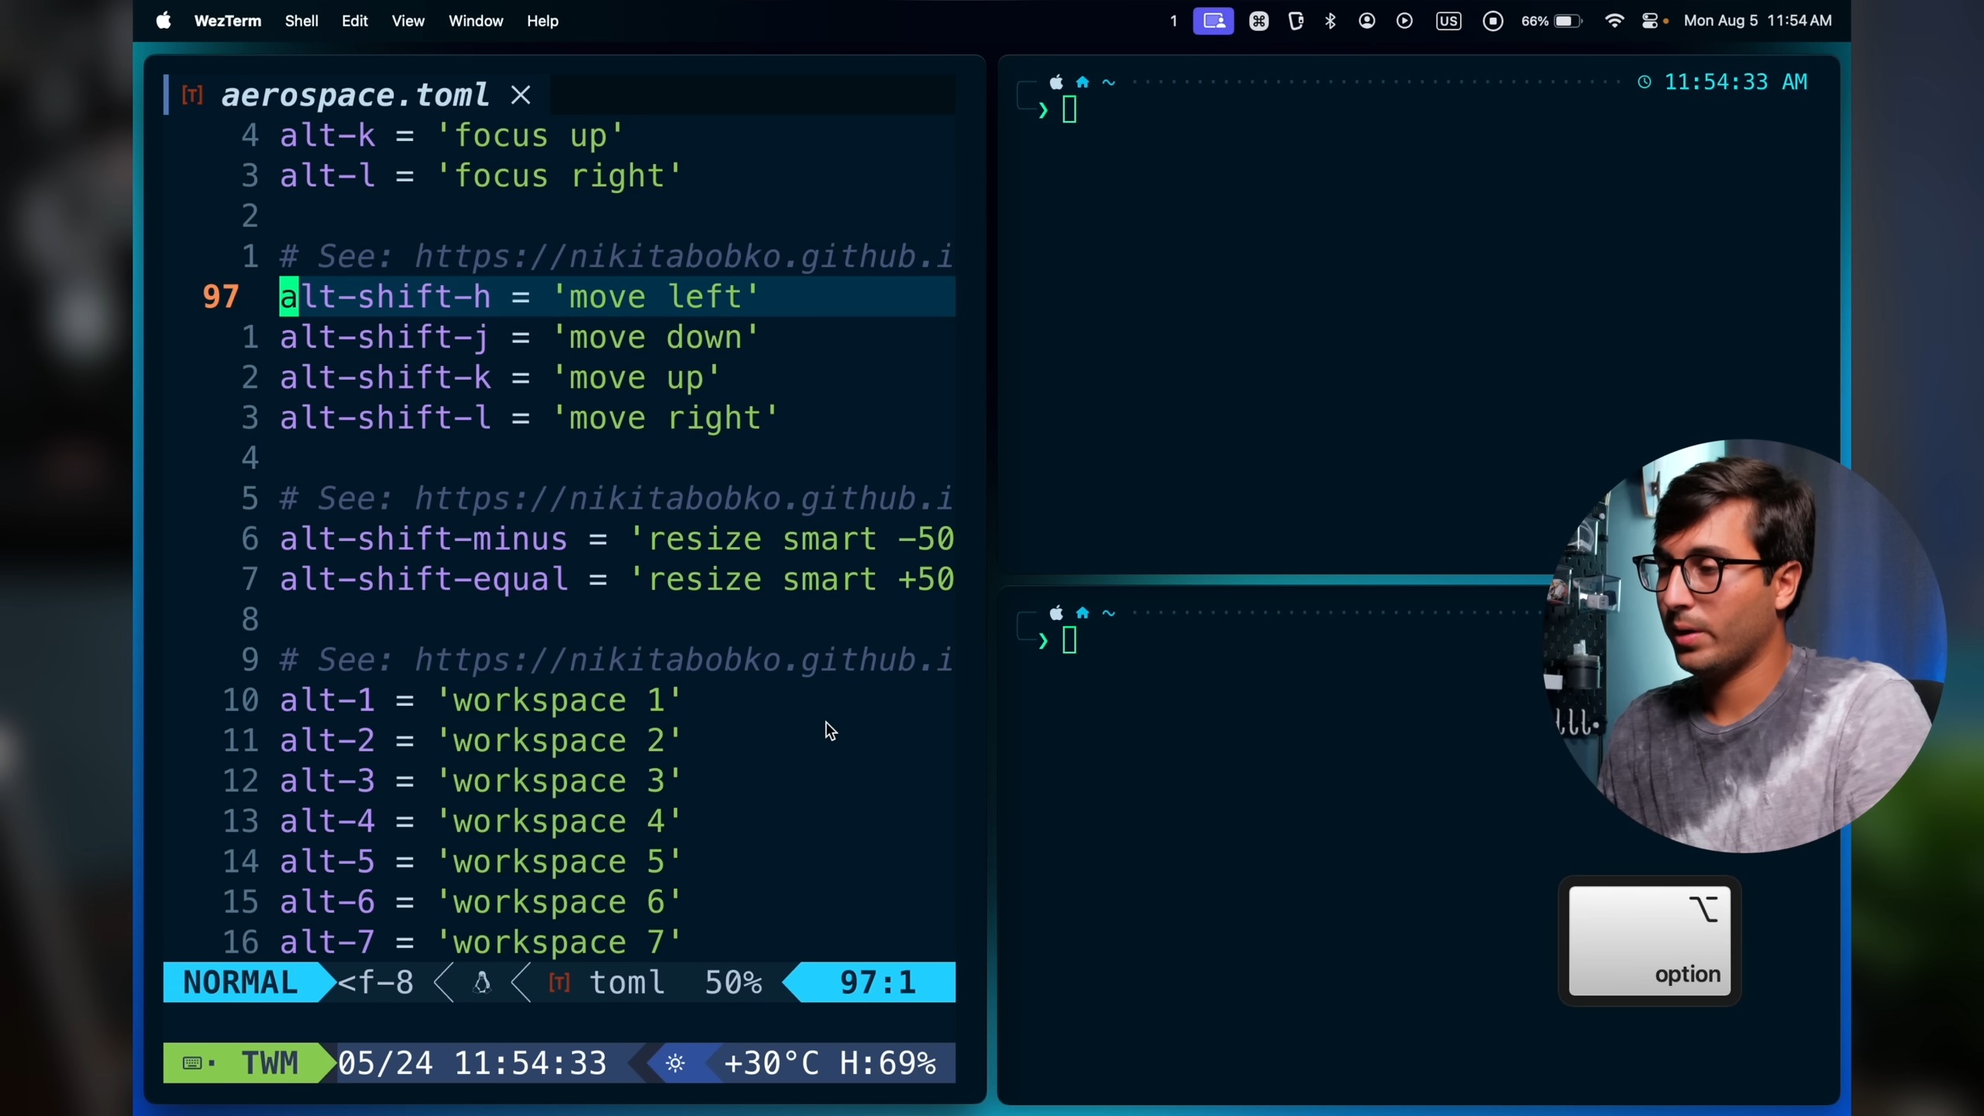1984x1116 pixels.
Task: Click the AeroSpace workspace 1 indicator
Action: click(x=1173, y=21)
